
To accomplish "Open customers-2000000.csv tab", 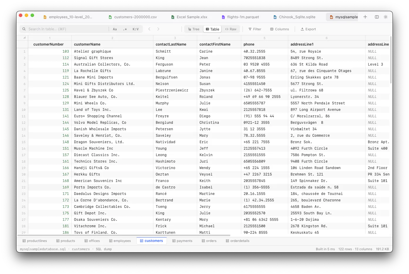I will tap(133, 17).
